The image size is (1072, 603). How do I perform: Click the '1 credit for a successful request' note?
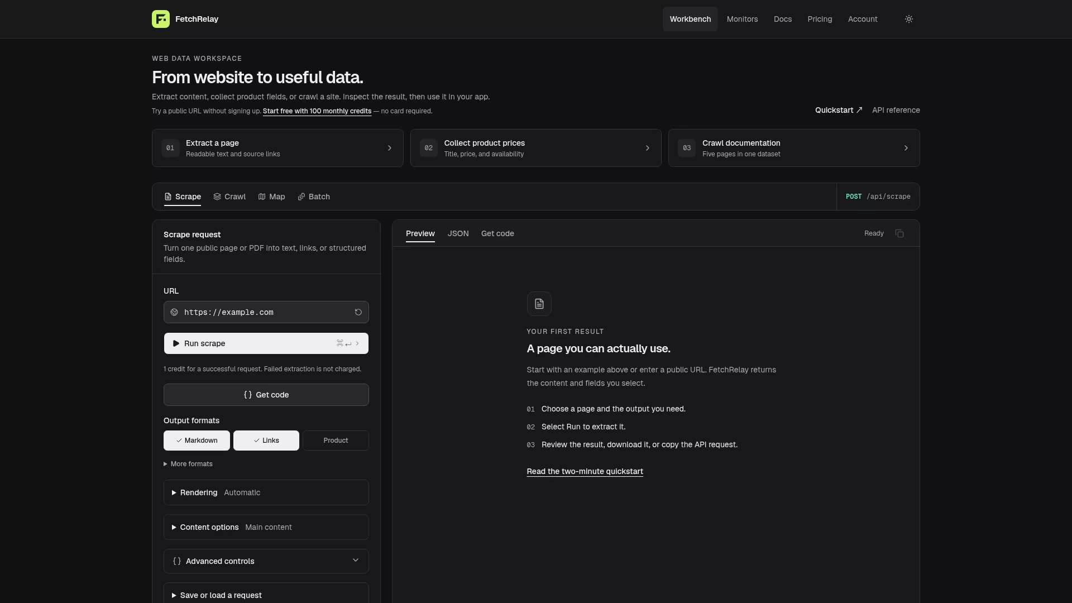pos(262,369)
